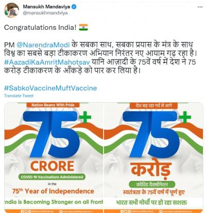The height and width of the screenshot is (213, 206).
Task: Click social media icons on left image footer
Action: coord(26,211)
